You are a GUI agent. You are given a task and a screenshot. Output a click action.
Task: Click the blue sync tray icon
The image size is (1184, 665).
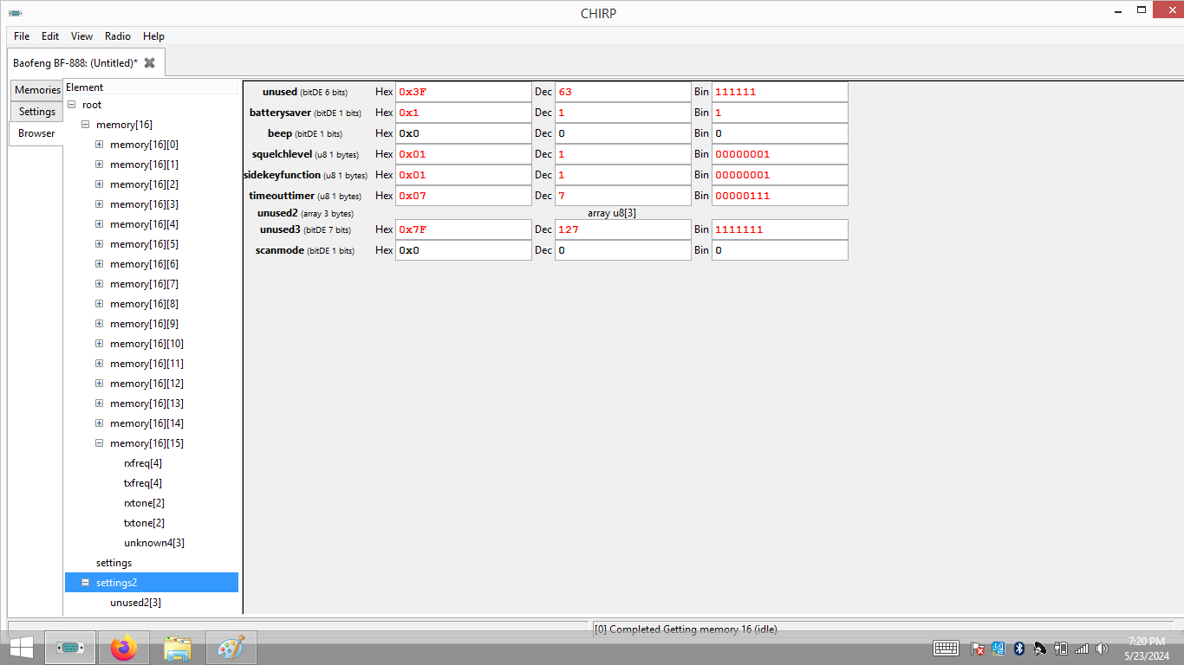[998, 648]
